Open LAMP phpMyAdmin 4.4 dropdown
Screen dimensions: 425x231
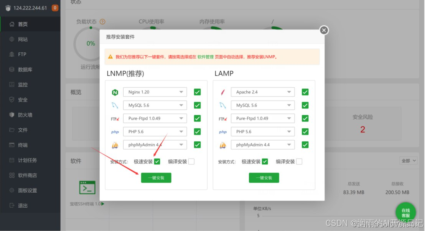pyautogui.click(x=263, y=144)
